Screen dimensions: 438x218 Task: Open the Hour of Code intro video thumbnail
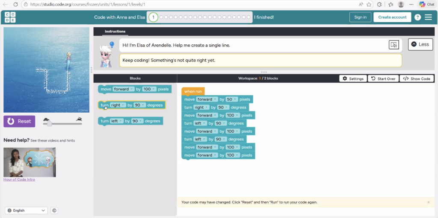[x=30, y=162]
